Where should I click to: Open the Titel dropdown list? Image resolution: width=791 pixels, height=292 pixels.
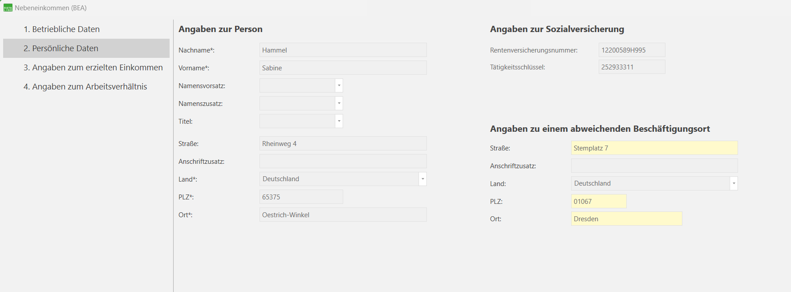tap(339, 121)
